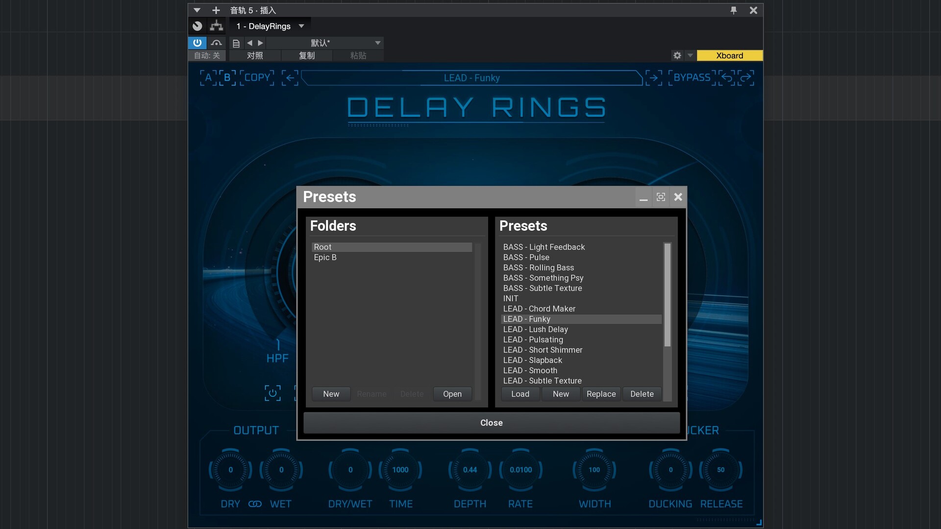941x529 pixels.
Task: Click the channel routing icon beside DelayRings
Action: 216,26
